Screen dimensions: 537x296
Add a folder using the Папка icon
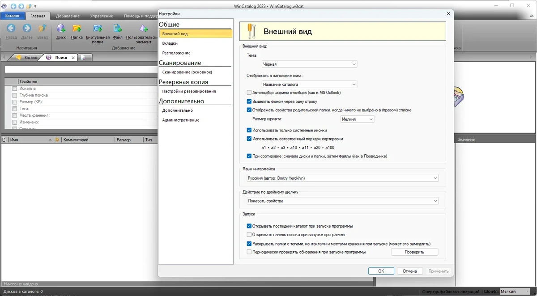coord(77,29)
